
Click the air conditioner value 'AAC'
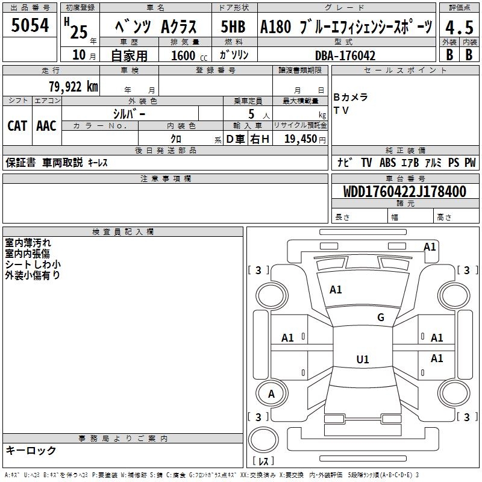coord(46,126)
